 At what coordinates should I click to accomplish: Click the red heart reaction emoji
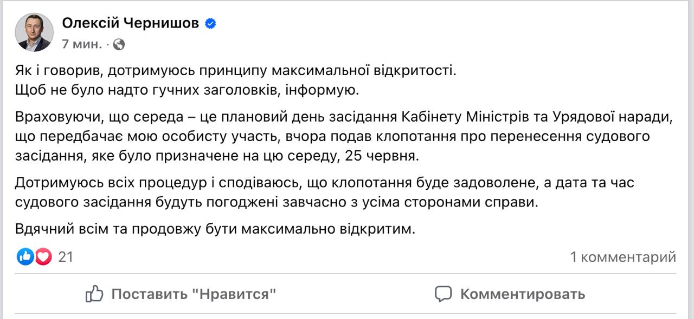tap(43, 257)
